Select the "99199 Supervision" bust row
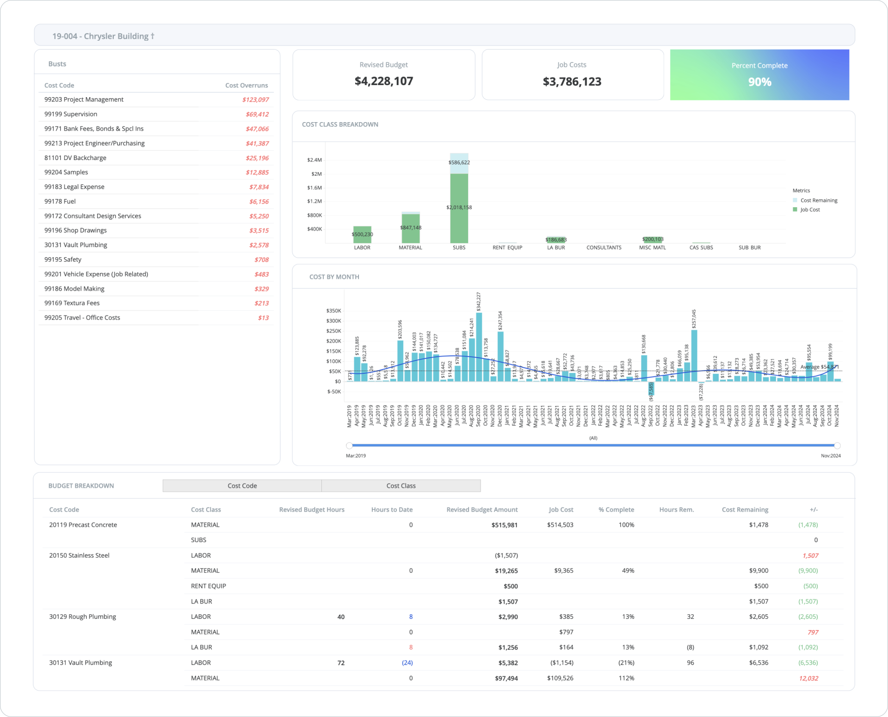 [x=156, y=114]
